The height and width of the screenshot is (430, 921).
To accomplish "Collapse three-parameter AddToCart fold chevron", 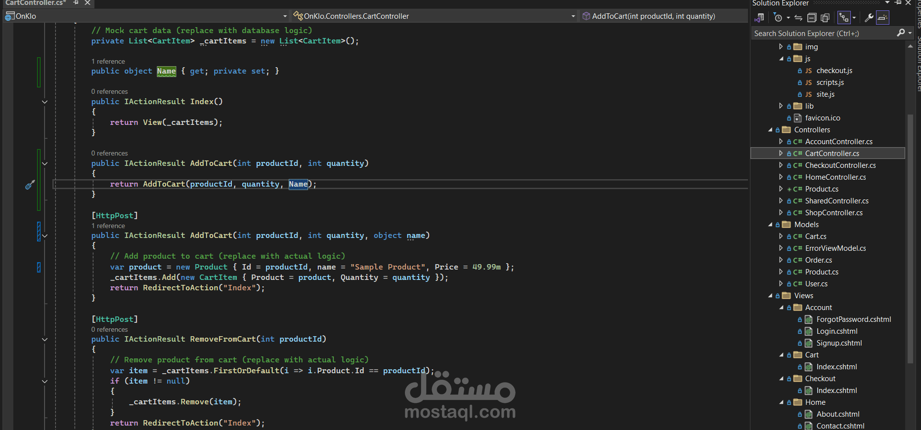I will coord(44,235).
